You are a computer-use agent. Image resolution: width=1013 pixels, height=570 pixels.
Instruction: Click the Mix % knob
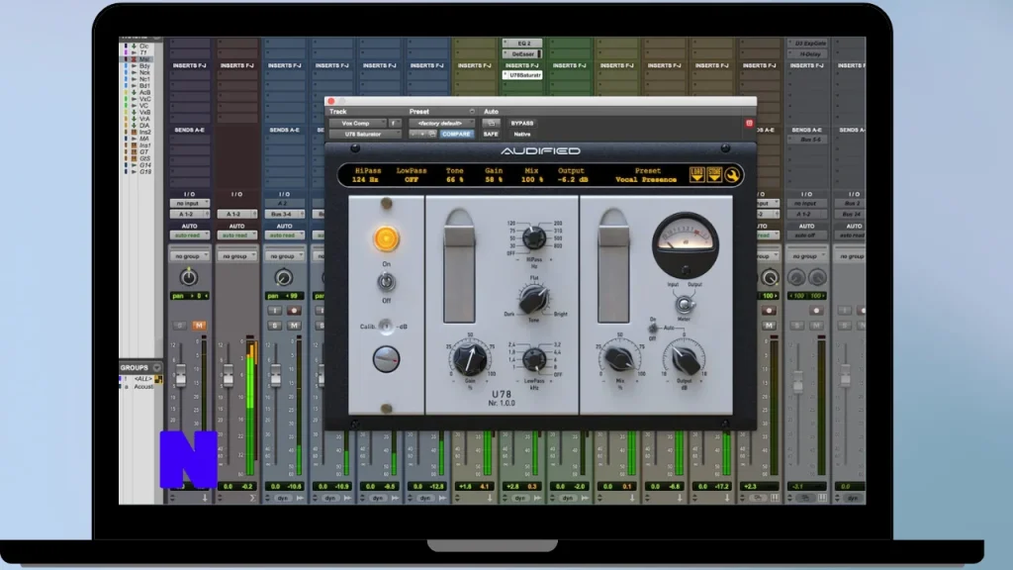click(619, 359)
